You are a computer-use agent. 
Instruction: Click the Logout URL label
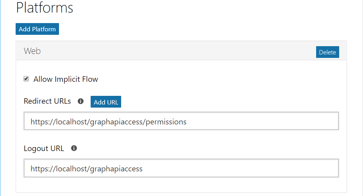click(x=44, y=148)
